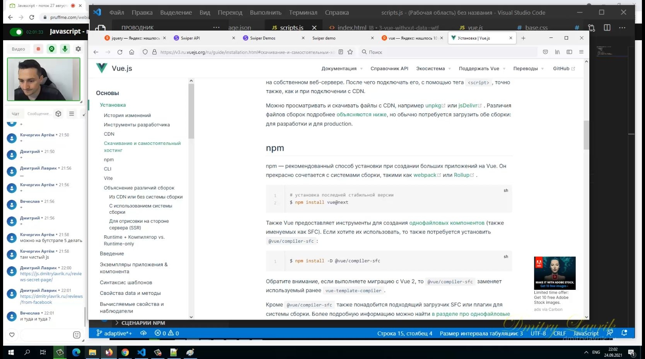Toggle Firefox sidebar icon
645x359 pixels.
569,52
